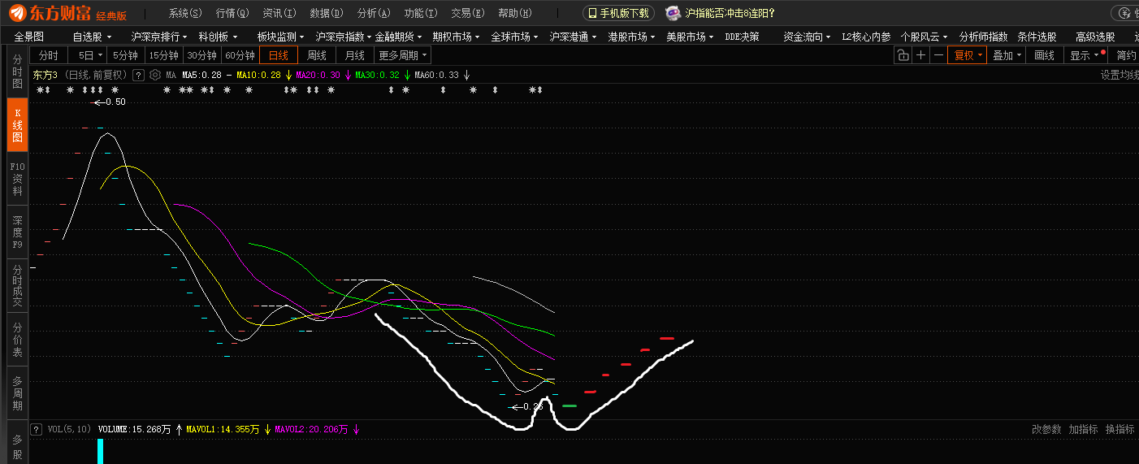Open 分析(A) menu
This screenshot has height=464, width=1139.
(x=374, y=13)
